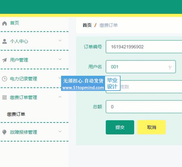This screenshot has width=182, height=167.
Task: Expand the 个人中心 chevron
Action: tap(60, 40)
